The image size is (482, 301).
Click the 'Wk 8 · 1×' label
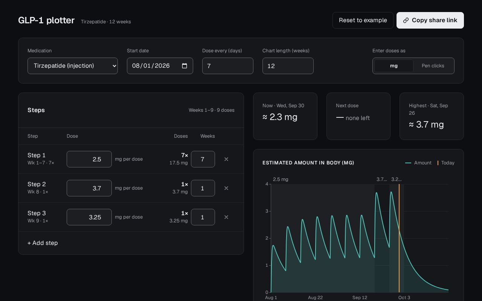[38, 192]
